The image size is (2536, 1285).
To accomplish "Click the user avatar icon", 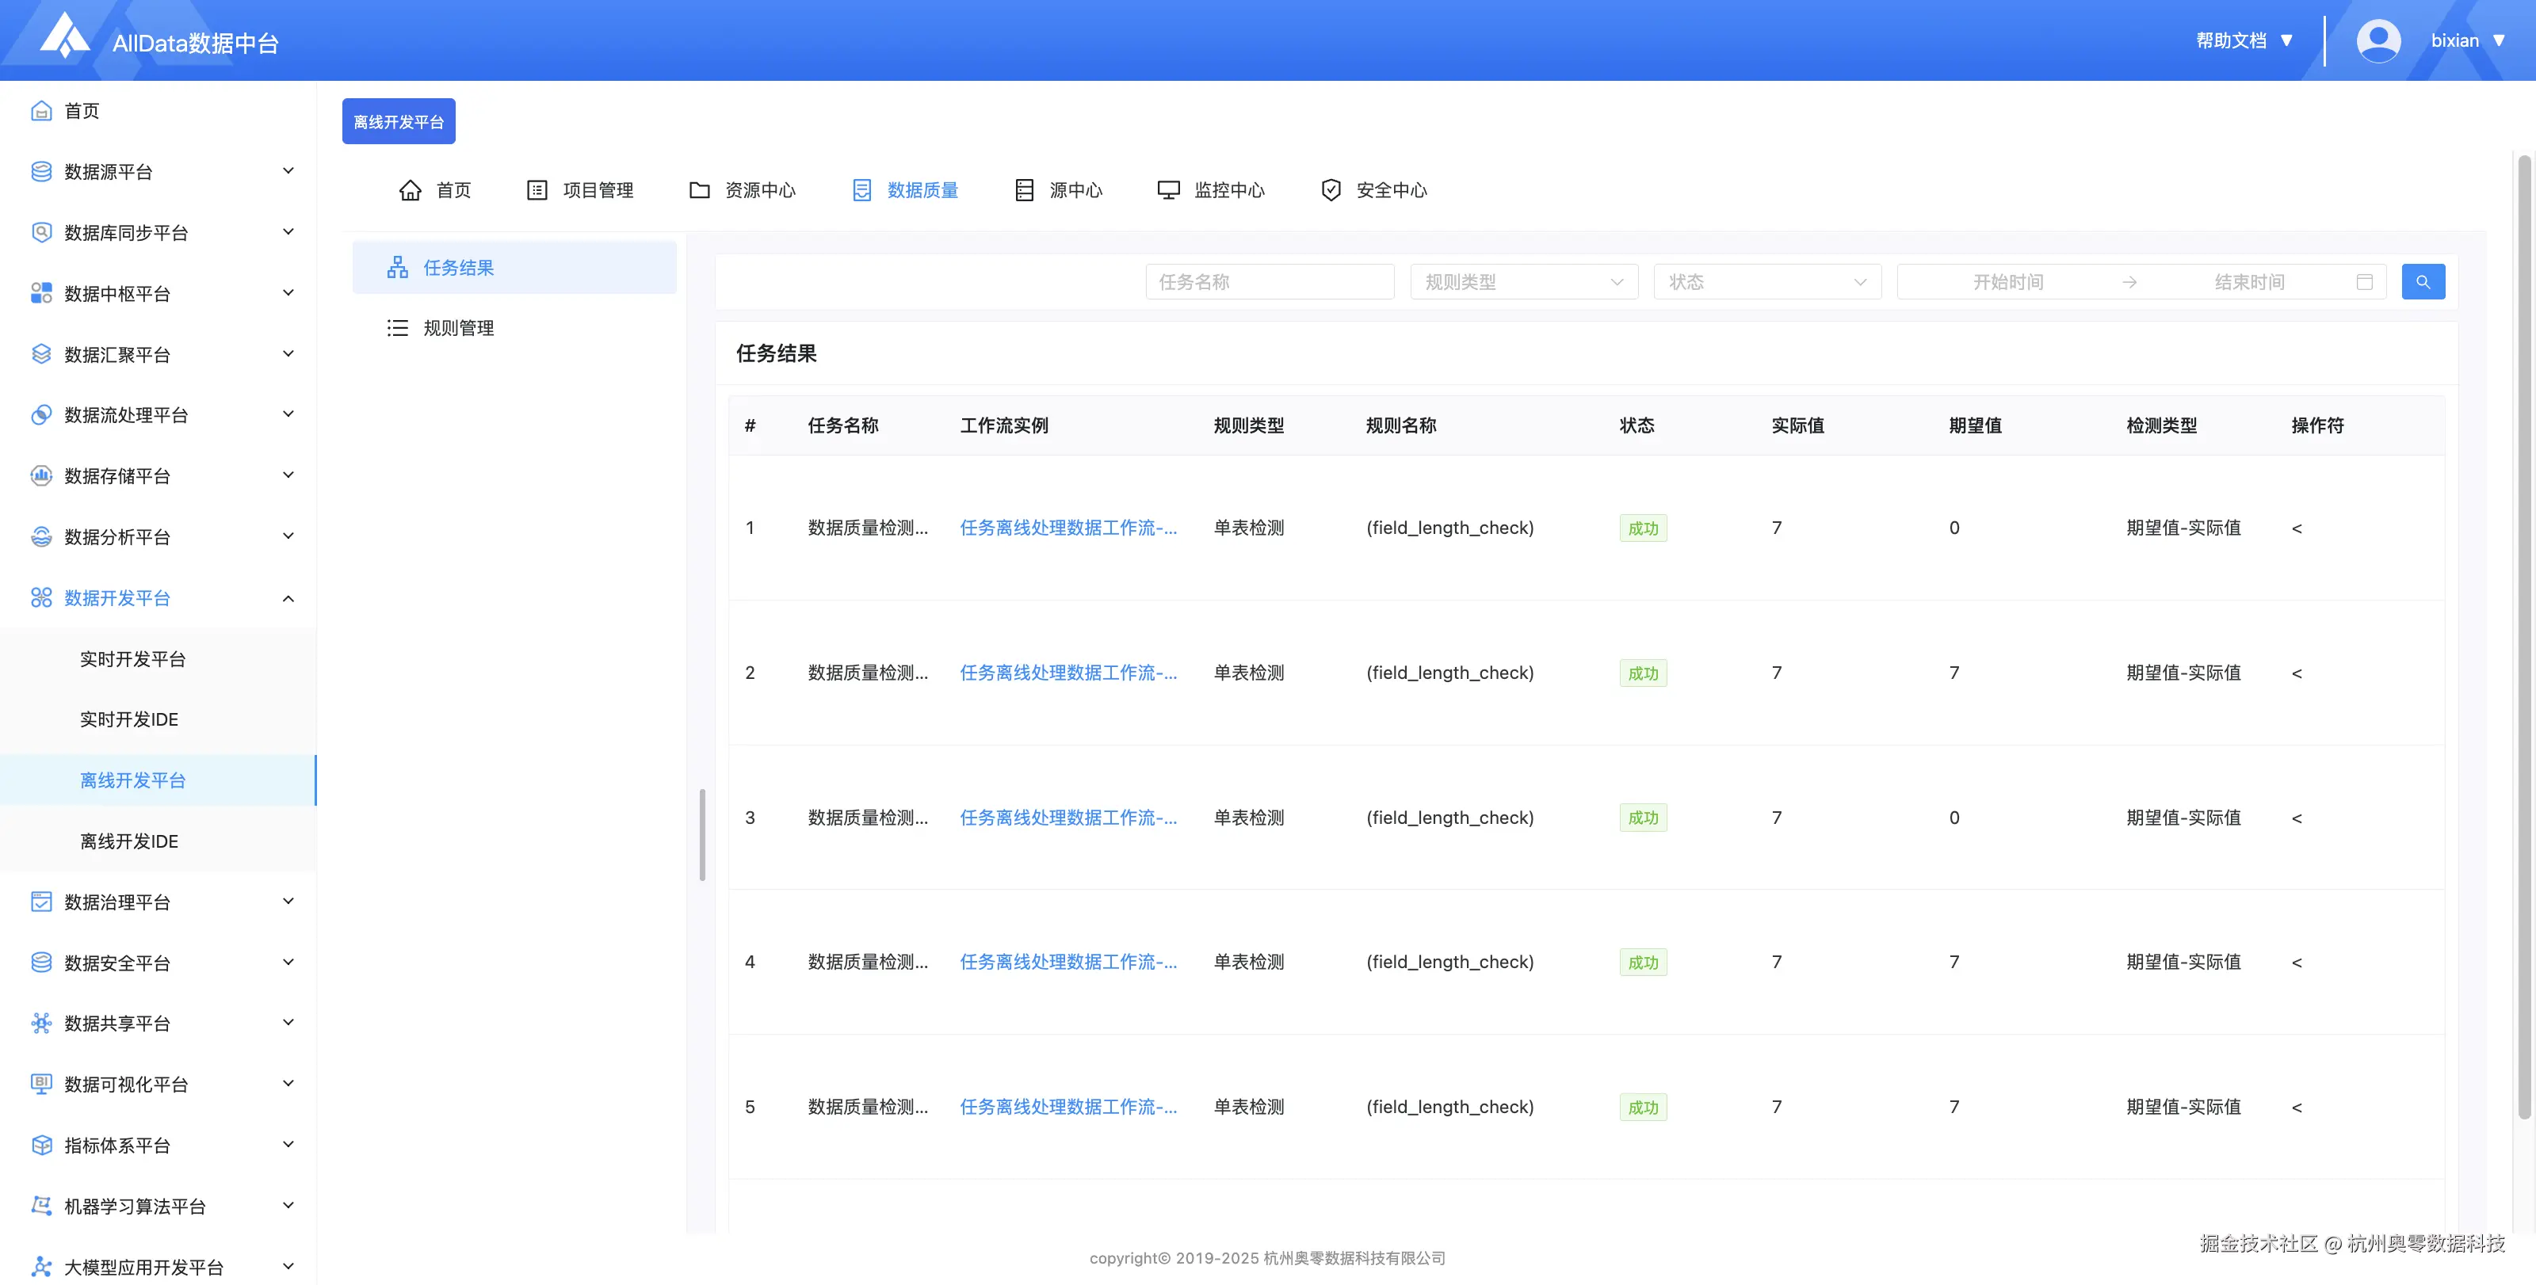I will point(2377,40).
